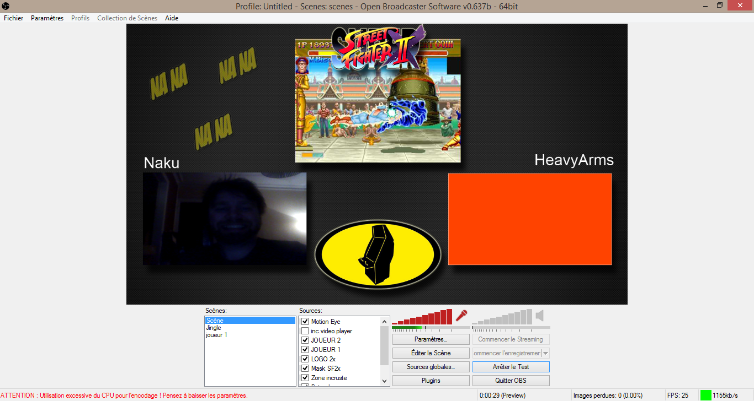Screen dimensions: 754x401
Task: Open the Aide menu
Action: point(172,18)
